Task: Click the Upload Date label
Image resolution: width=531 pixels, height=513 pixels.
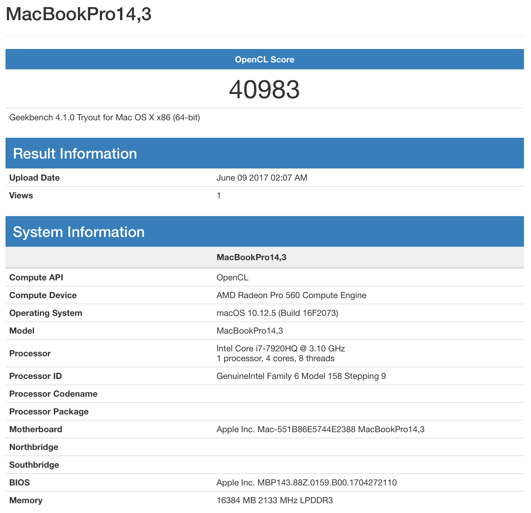Action: (35, 178)
